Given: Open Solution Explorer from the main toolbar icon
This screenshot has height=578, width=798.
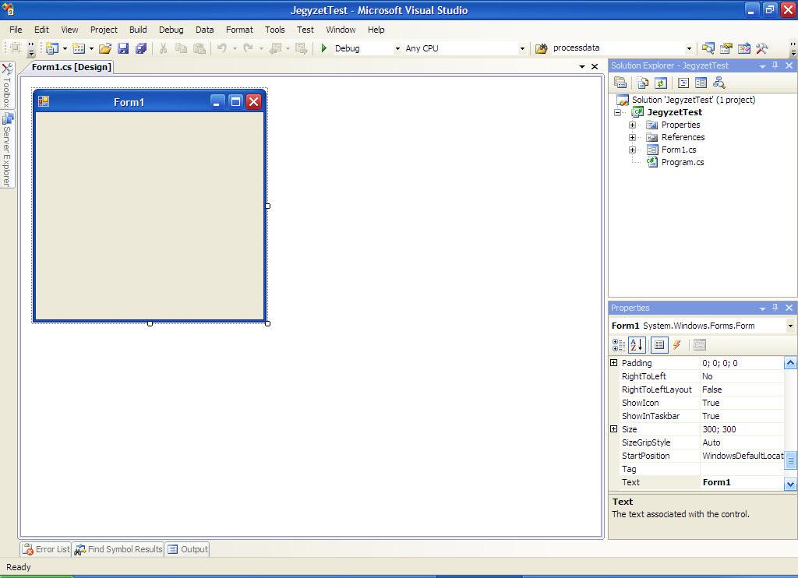Looking at the screenshot, I should click(x=708, y=48).
